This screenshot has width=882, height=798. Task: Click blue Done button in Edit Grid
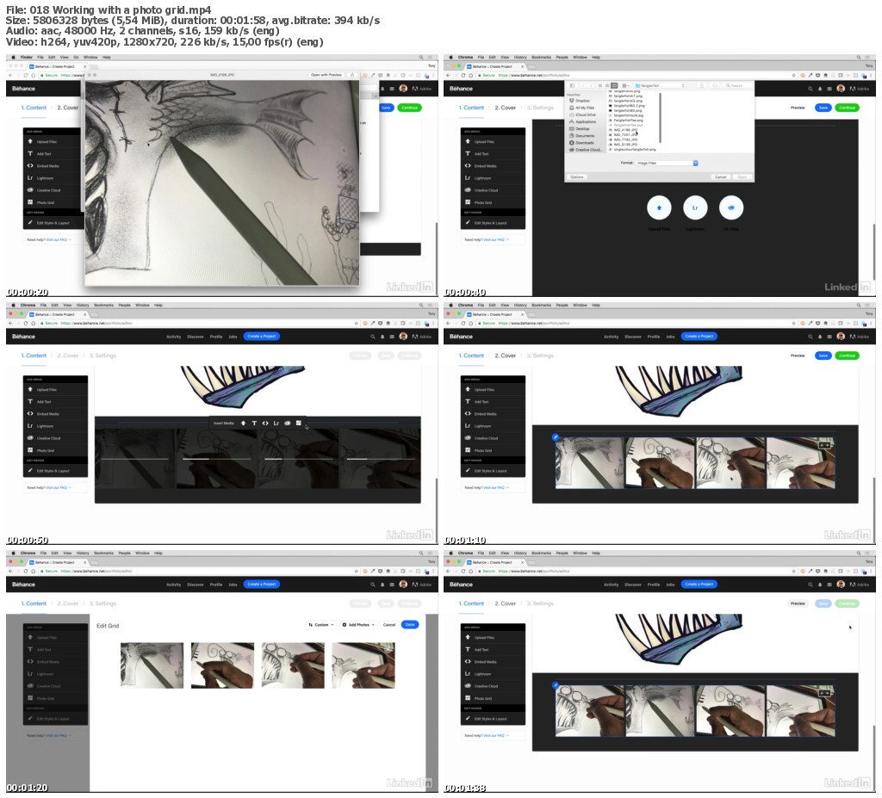click(410, 625)
